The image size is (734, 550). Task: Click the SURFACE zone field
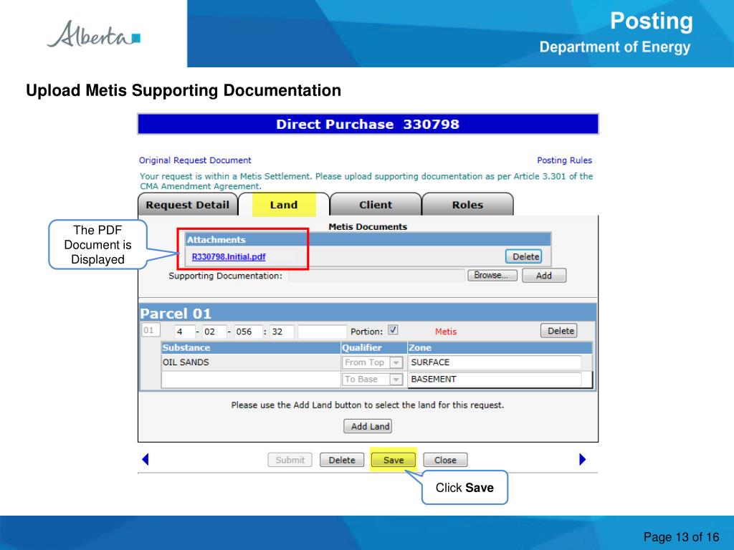pos(495,362)
